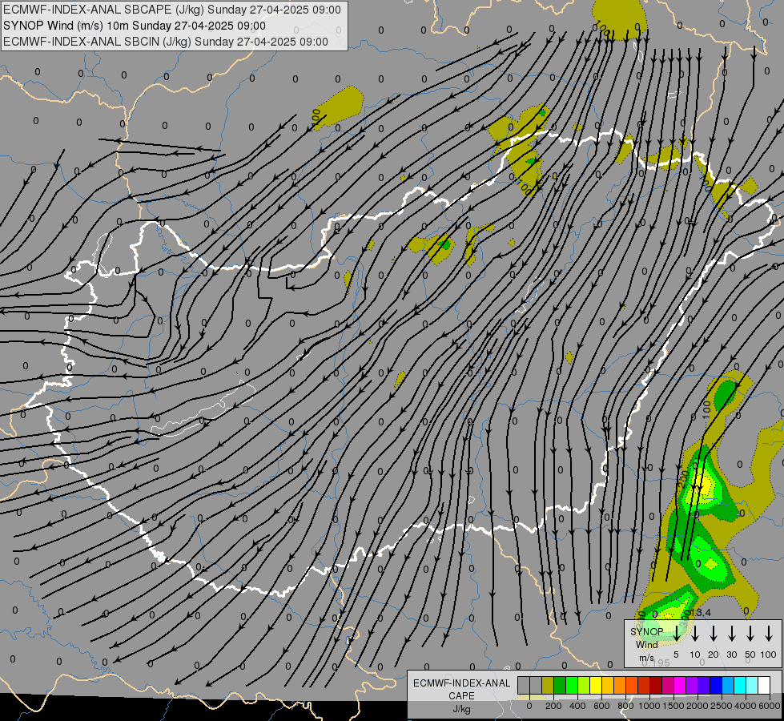The width and height of the screenshot is (784, 721).
Task: Click the 100 m/s wind arrow symbol
Action: [x=769, y=634]
